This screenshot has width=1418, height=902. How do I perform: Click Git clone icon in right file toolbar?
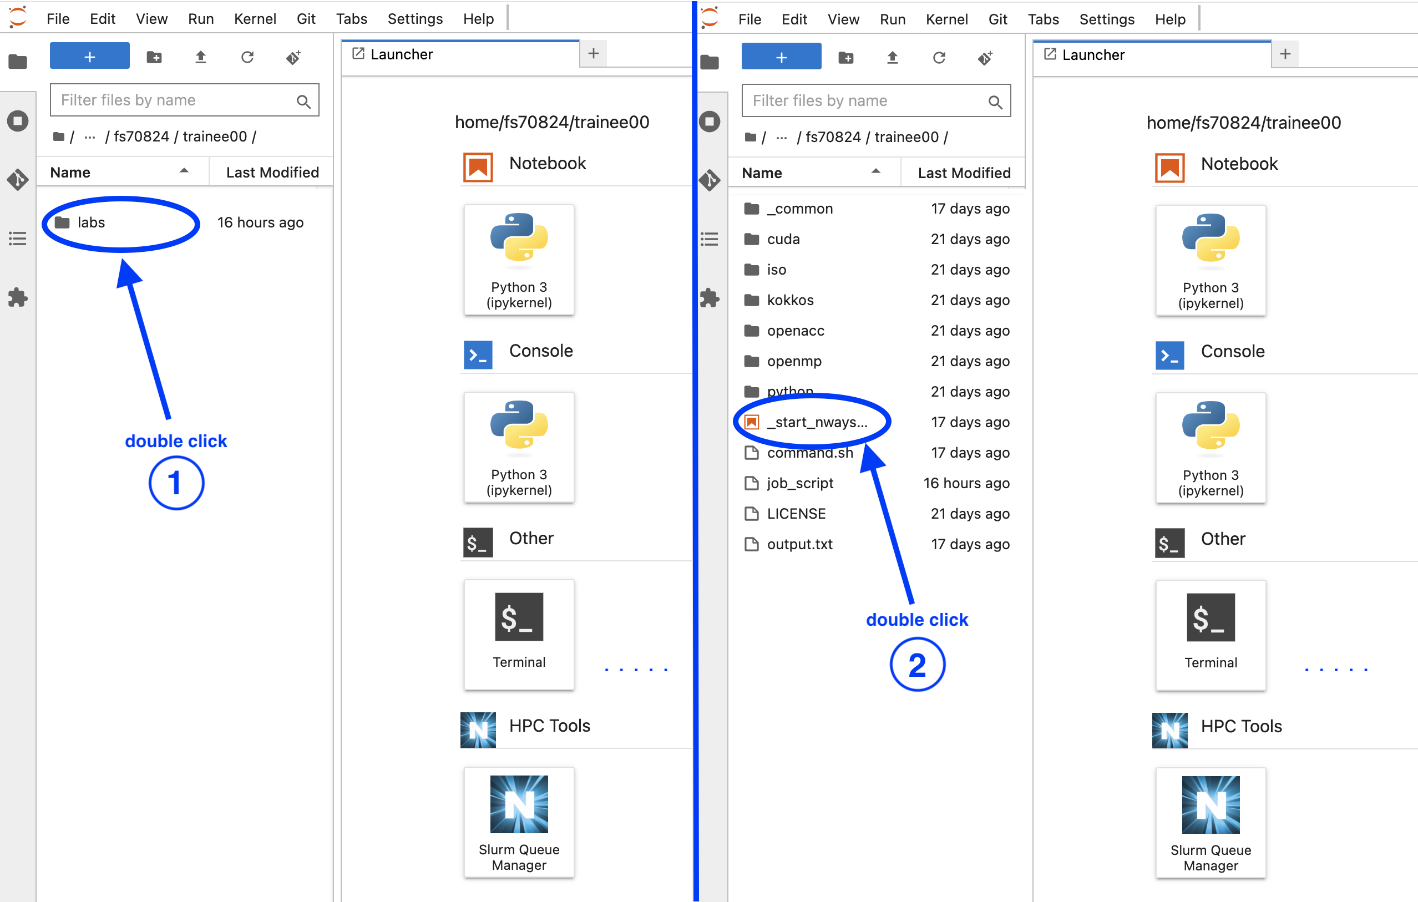(x=985, y=58)
